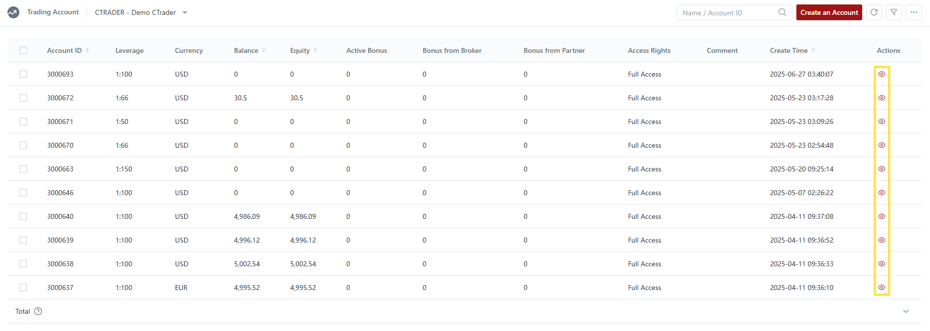This screenshot has height=331, width=930.
Task: Click the search magnifier in Account ID field
Action: 782,12
